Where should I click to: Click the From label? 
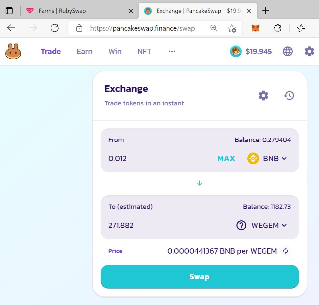tap(116, 140)
